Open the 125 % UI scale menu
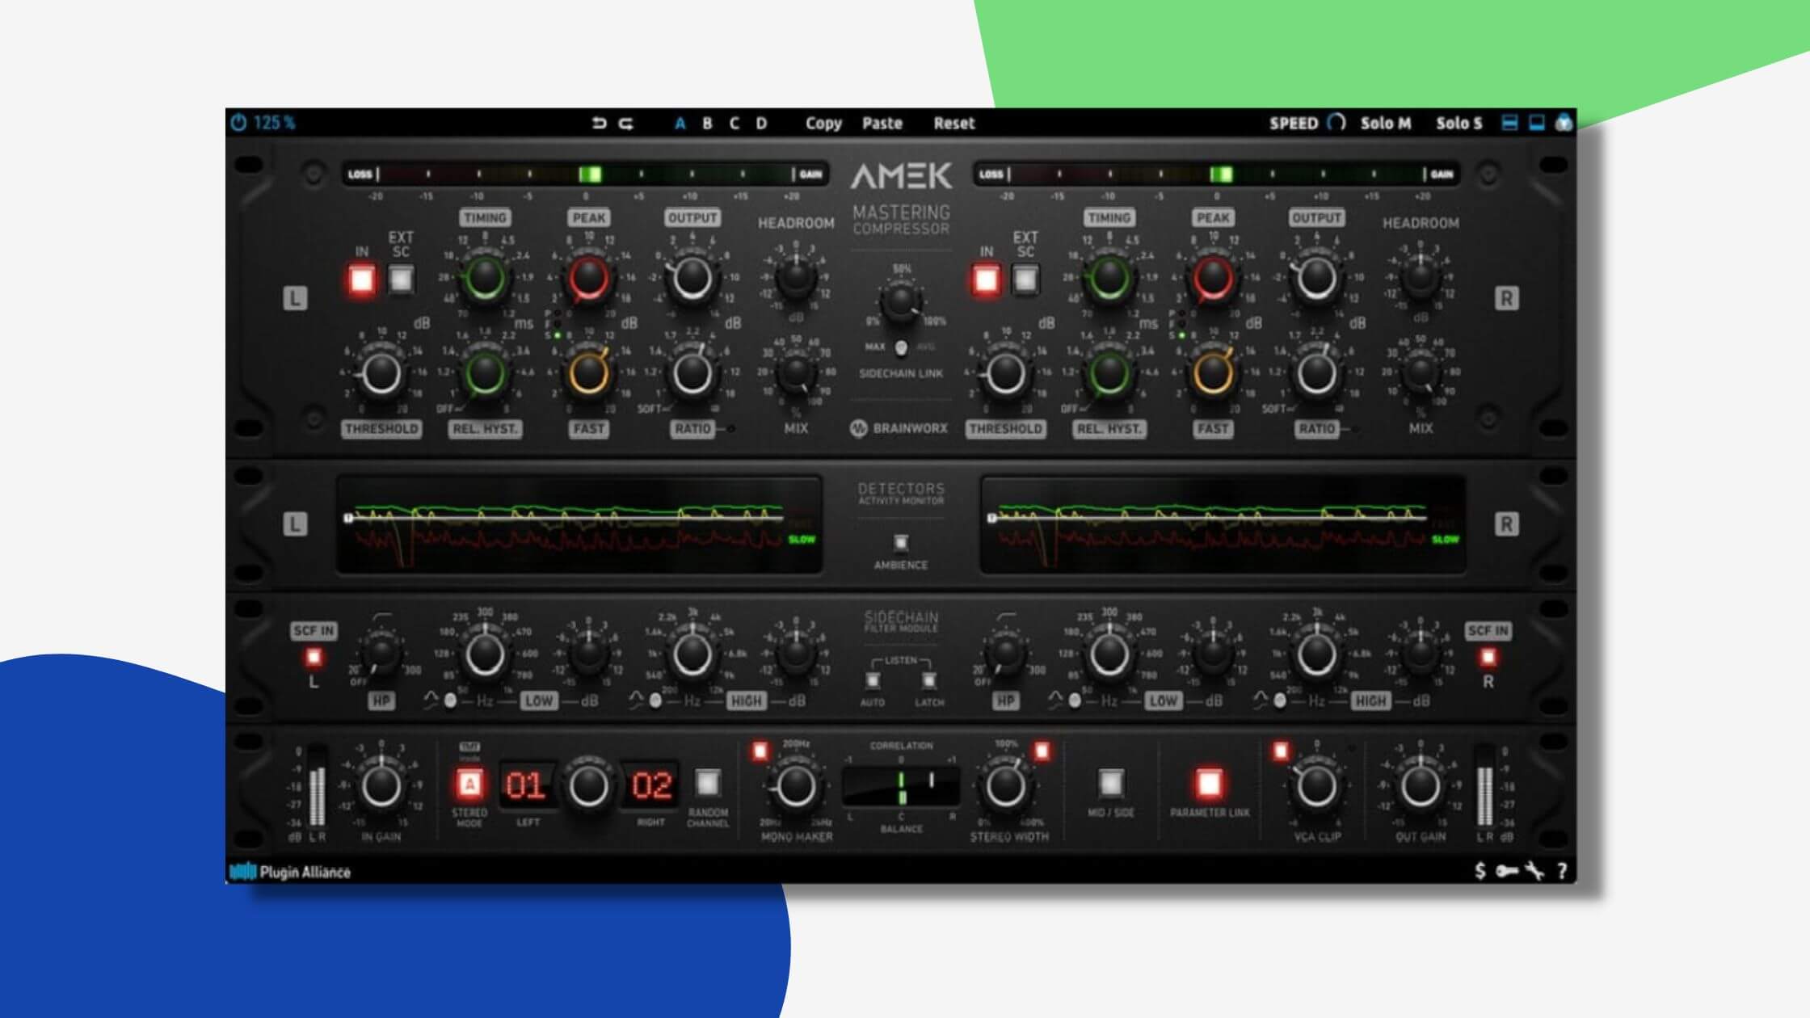The width and height of the screenshot is (1810, 1018). click(275, 123)
